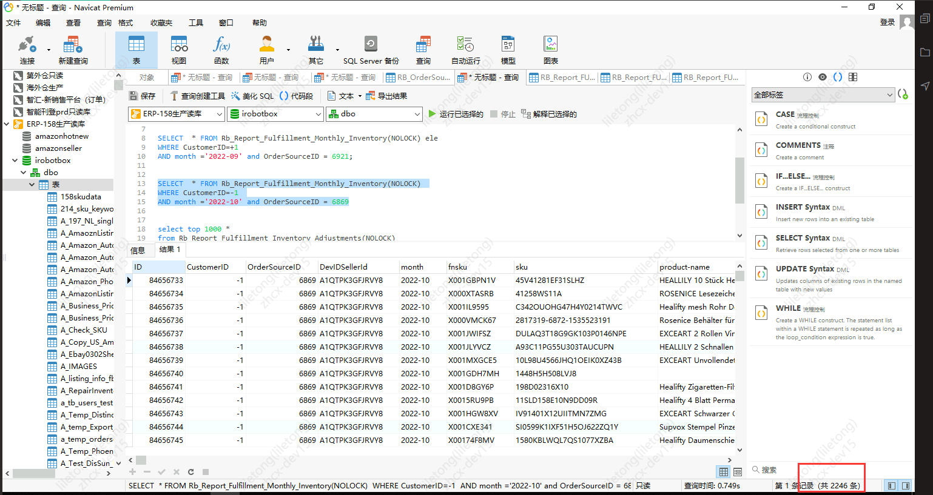
Task: Switch results to grid view
Action: [x=724, y=472]
